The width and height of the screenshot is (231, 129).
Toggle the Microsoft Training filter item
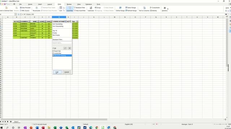(53, 56)
